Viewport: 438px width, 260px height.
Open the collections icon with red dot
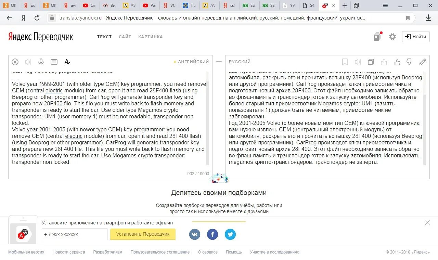[378, 36]
